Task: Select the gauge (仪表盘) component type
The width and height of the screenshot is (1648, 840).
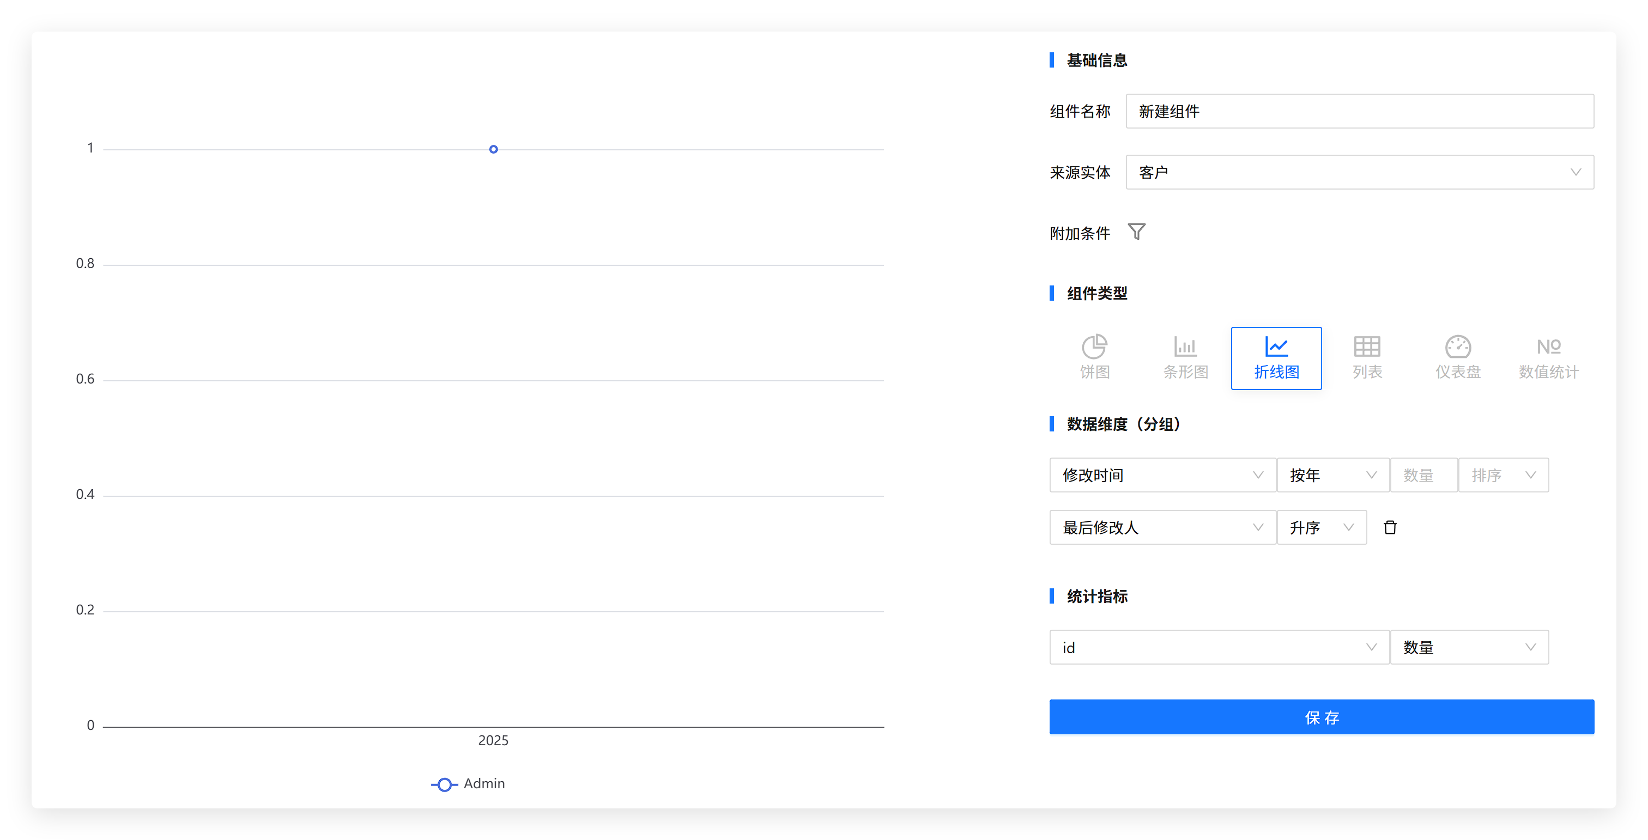Action: click(1457, 357)
